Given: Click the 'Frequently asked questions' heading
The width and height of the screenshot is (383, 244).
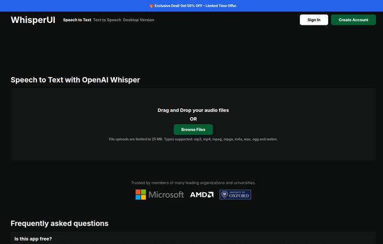Looking at the screenshot, I should (x=60, y=223).
